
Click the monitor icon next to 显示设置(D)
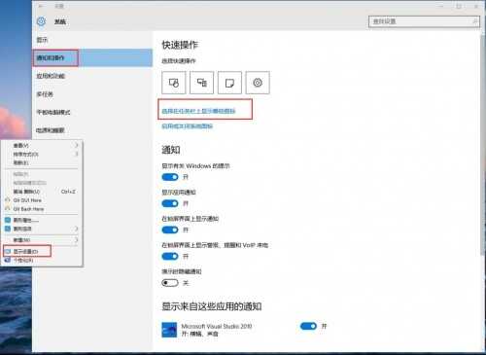(8, 251)
